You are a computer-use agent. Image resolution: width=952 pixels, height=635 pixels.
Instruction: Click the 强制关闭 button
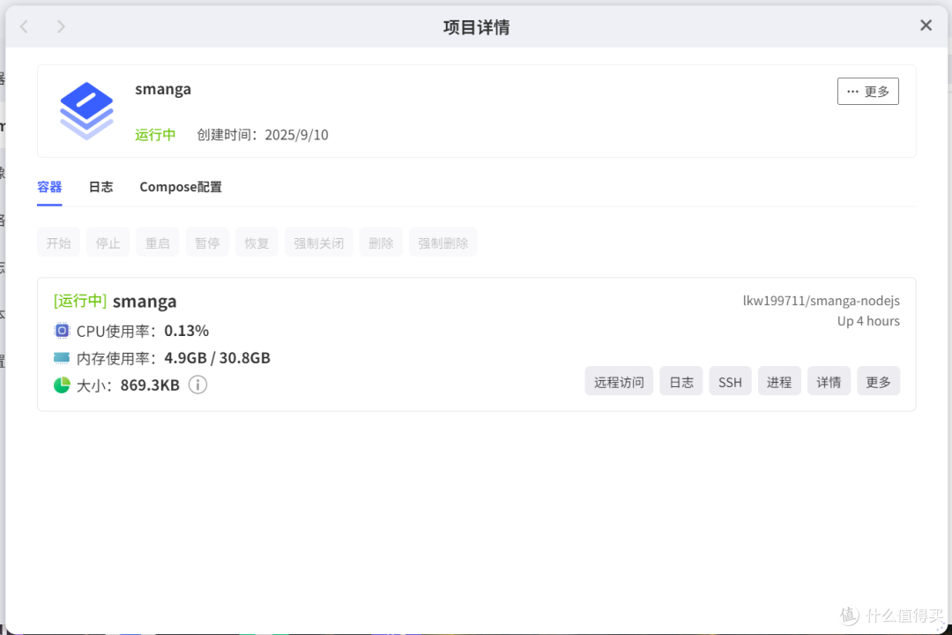tap(319, 243)
